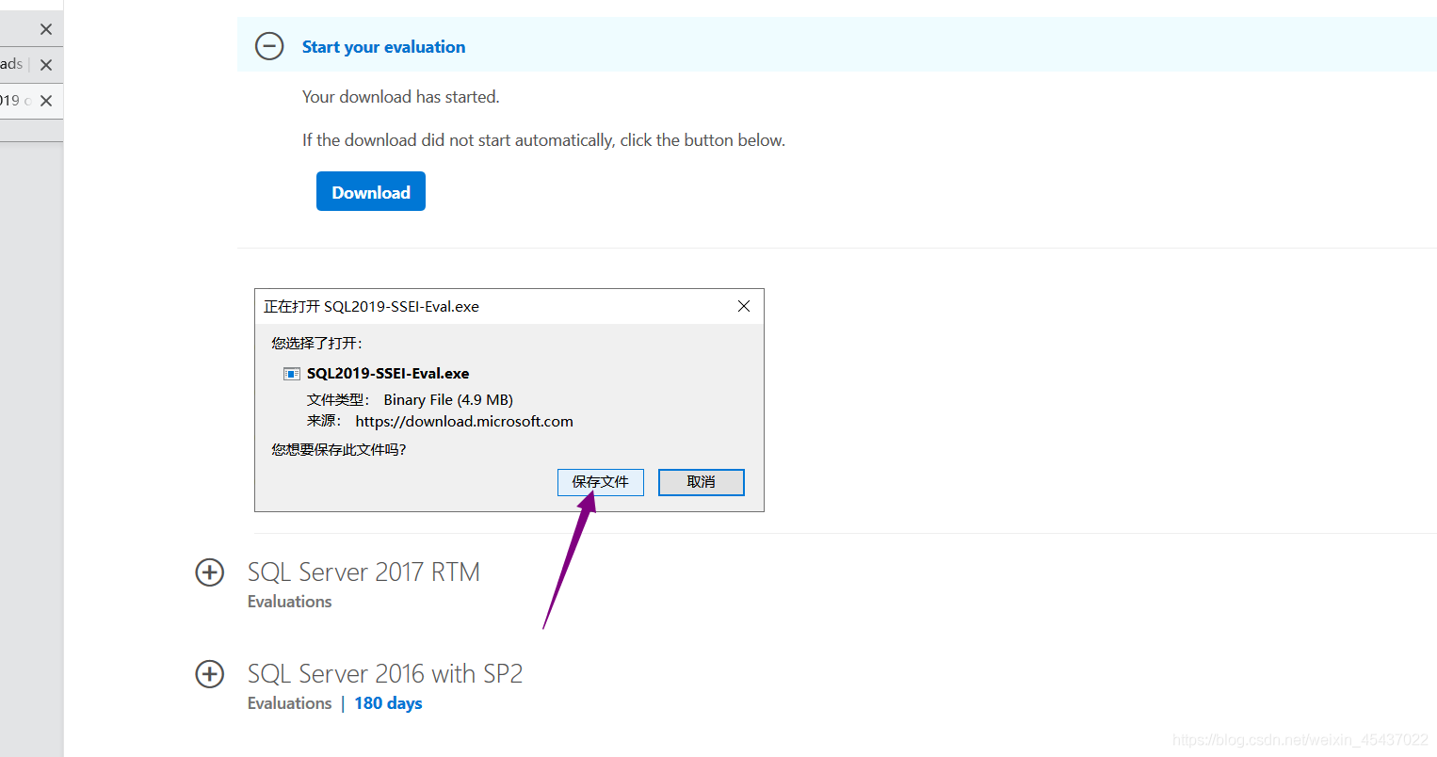
Task: Collapse the Start your evaluation section
Action: (269, 46)
